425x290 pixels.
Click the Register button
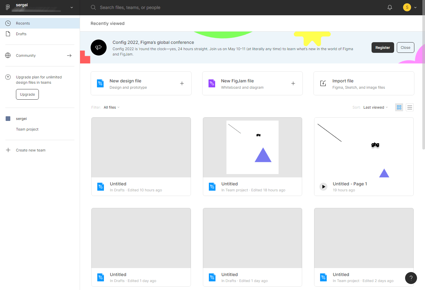[x=383, y=48]
